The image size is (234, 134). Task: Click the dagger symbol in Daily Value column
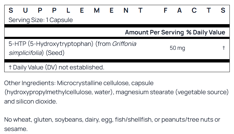[x=223, y=48]
